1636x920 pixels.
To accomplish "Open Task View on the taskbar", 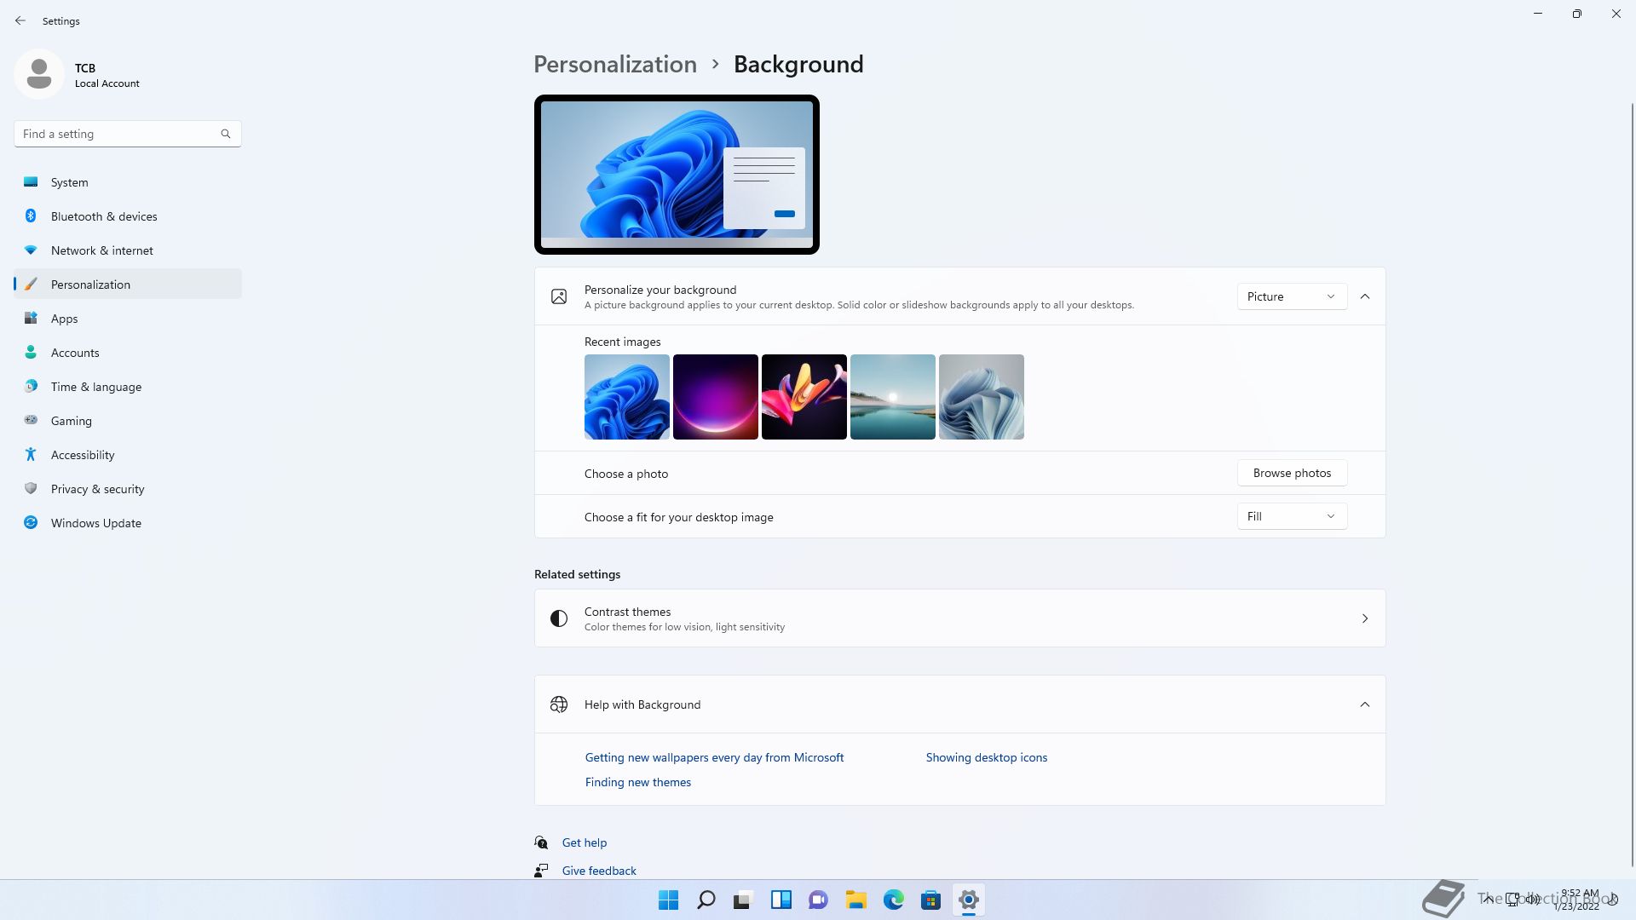I will [744, 900].
